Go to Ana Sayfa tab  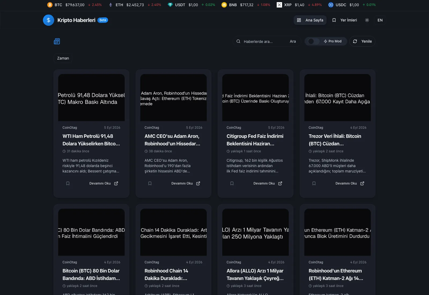tap(310, 20)
